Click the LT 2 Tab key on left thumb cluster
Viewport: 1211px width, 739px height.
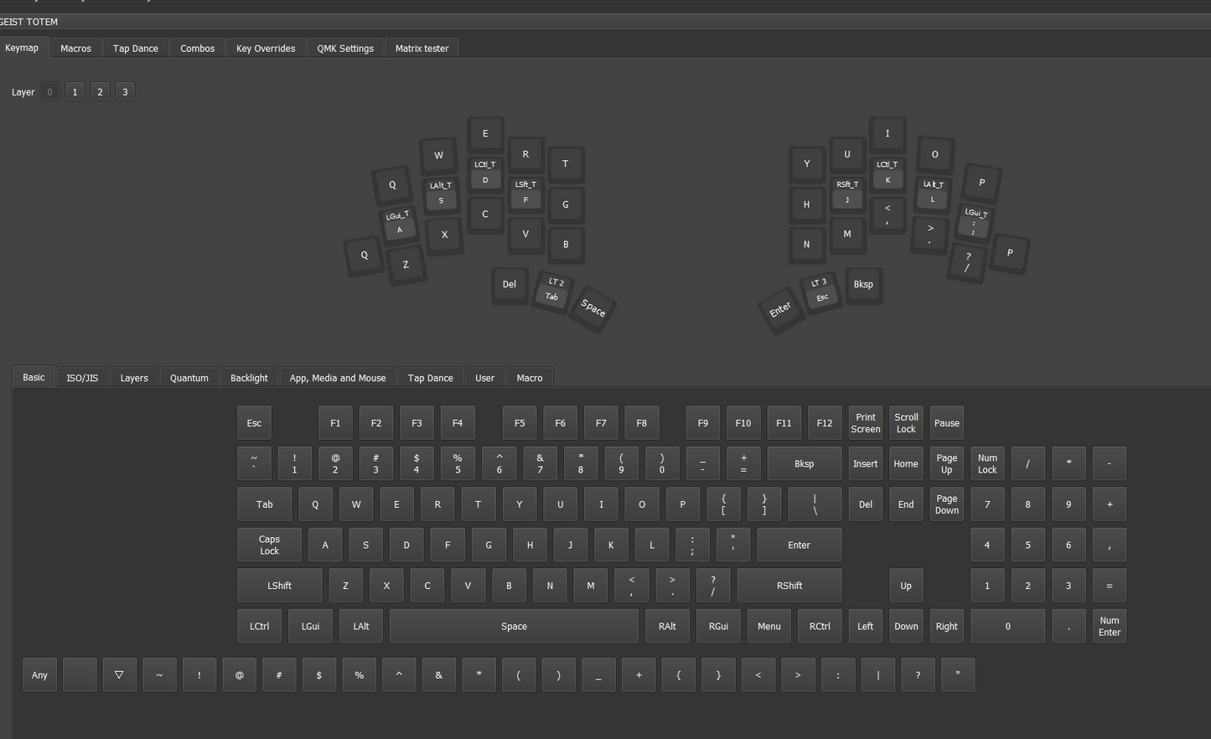click(x=551, y=293)
